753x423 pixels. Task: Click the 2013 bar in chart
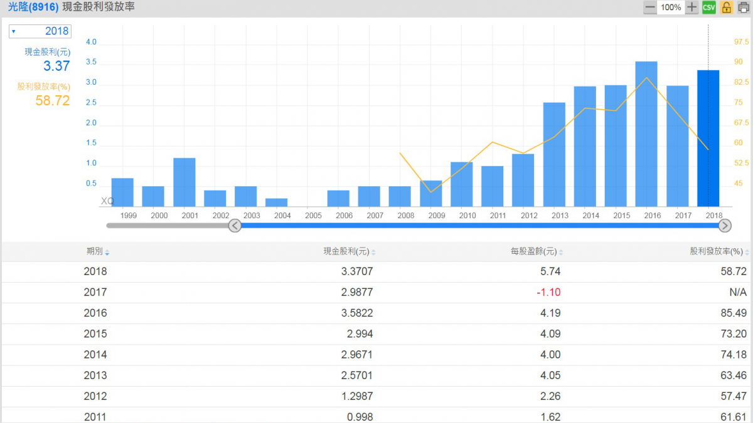(x=554, y=154)
